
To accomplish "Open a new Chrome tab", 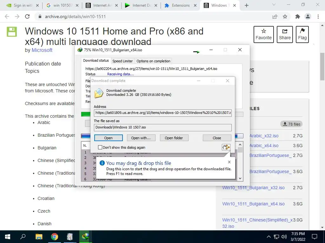I will click(x=246, y=5).
